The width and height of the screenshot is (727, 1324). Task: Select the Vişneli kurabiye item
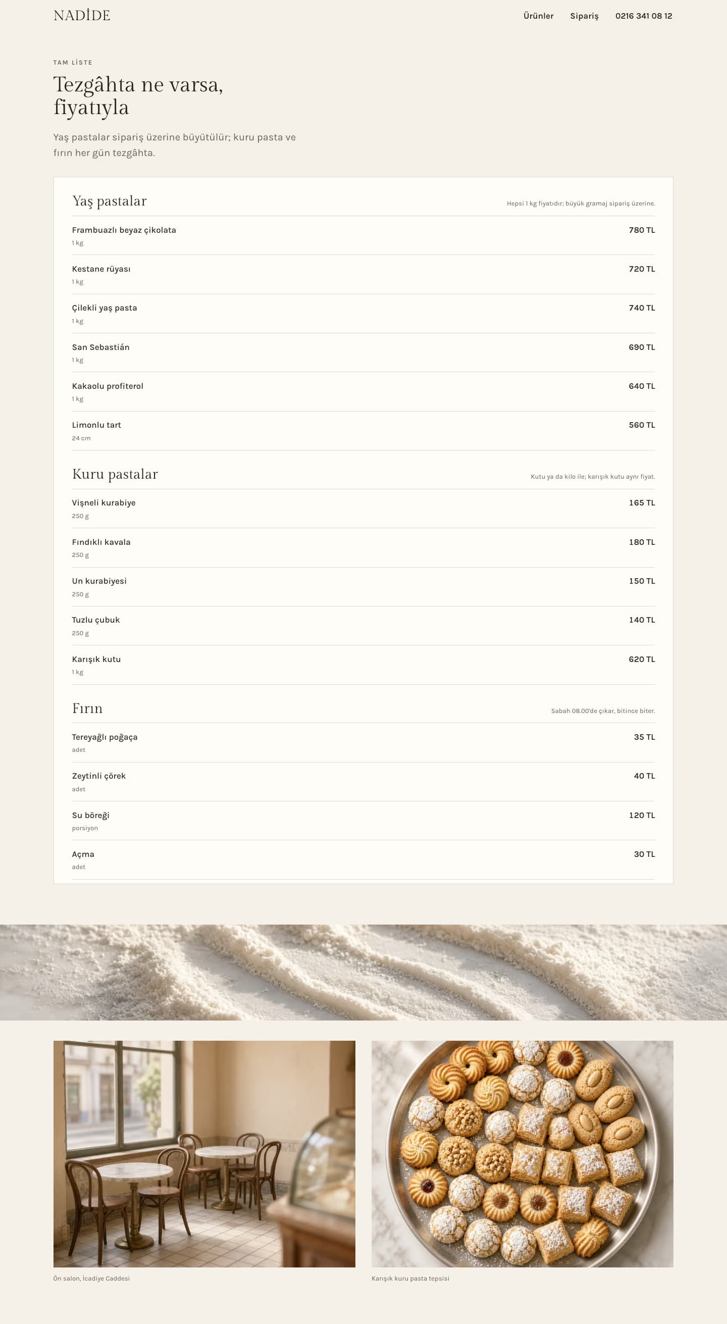tap(363, 508)
